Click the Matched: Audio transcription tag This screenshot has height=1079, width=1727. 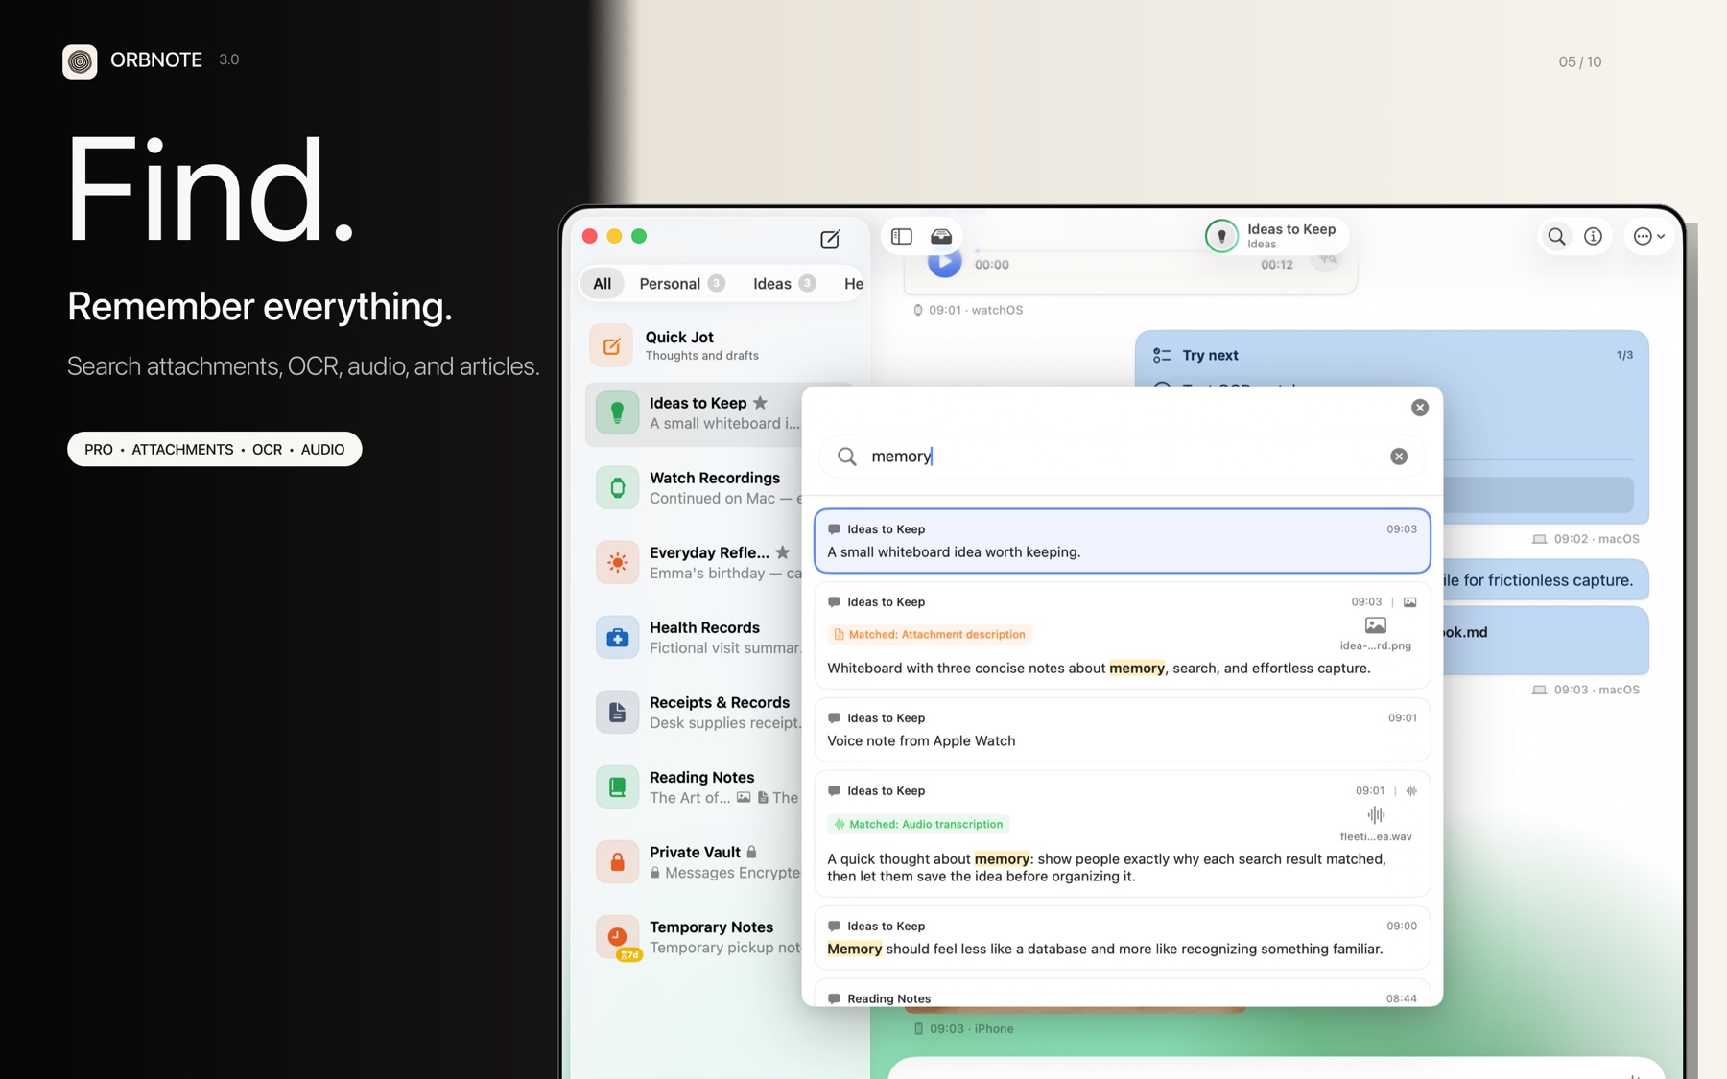(x=918, y=824)
